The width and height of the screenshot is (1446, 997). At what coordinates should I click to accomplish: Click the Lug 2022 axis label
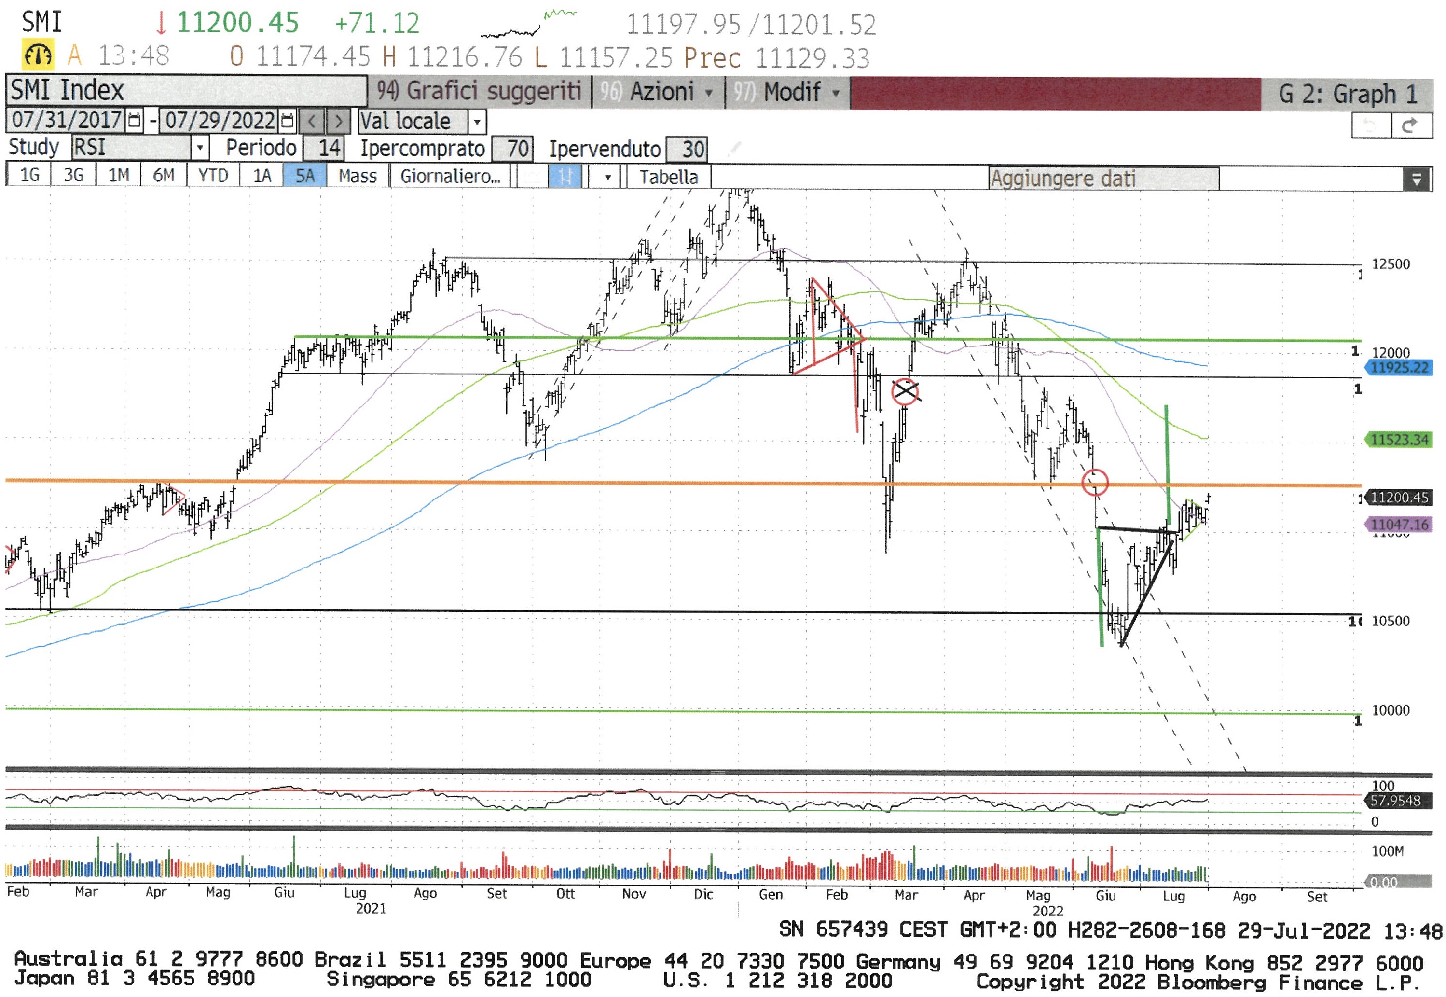(x=1174, y=897)
